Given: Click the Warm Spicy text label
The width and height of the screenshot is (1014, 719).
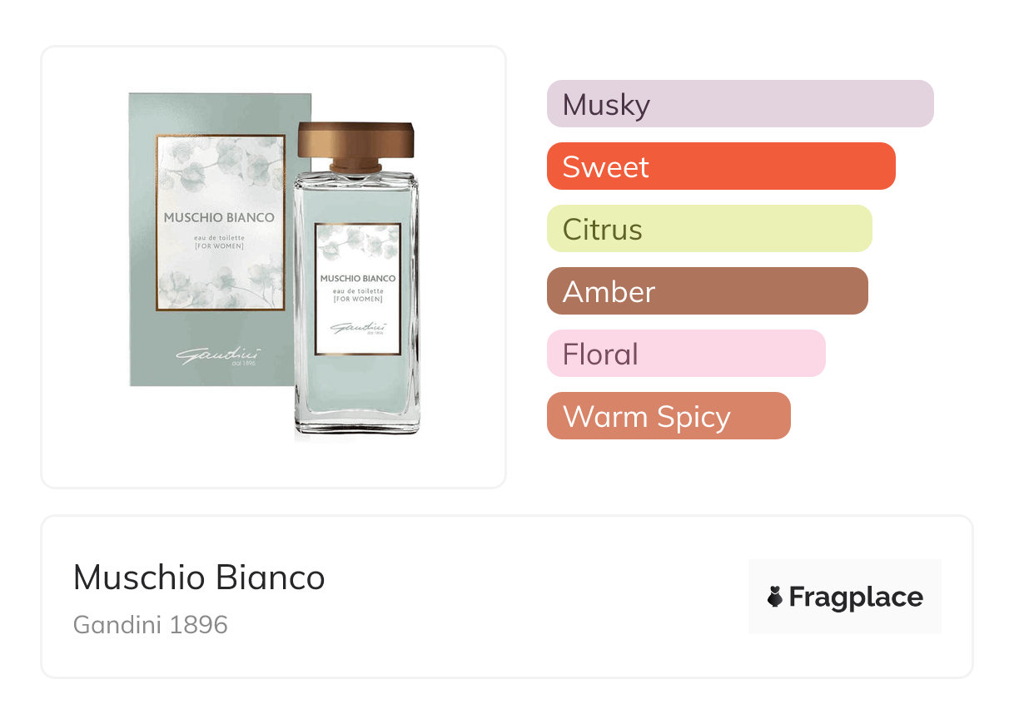Looking at the screenshot, I should (x=646, y=417).
